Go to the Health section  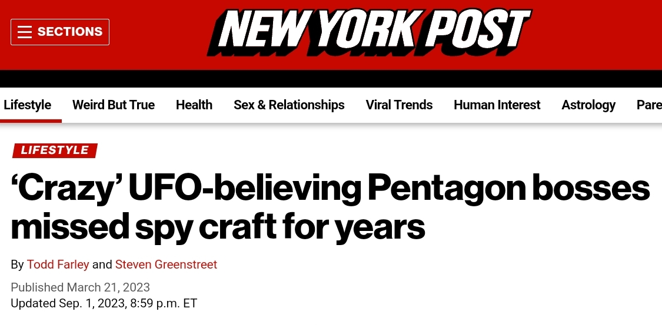[194, 105]
